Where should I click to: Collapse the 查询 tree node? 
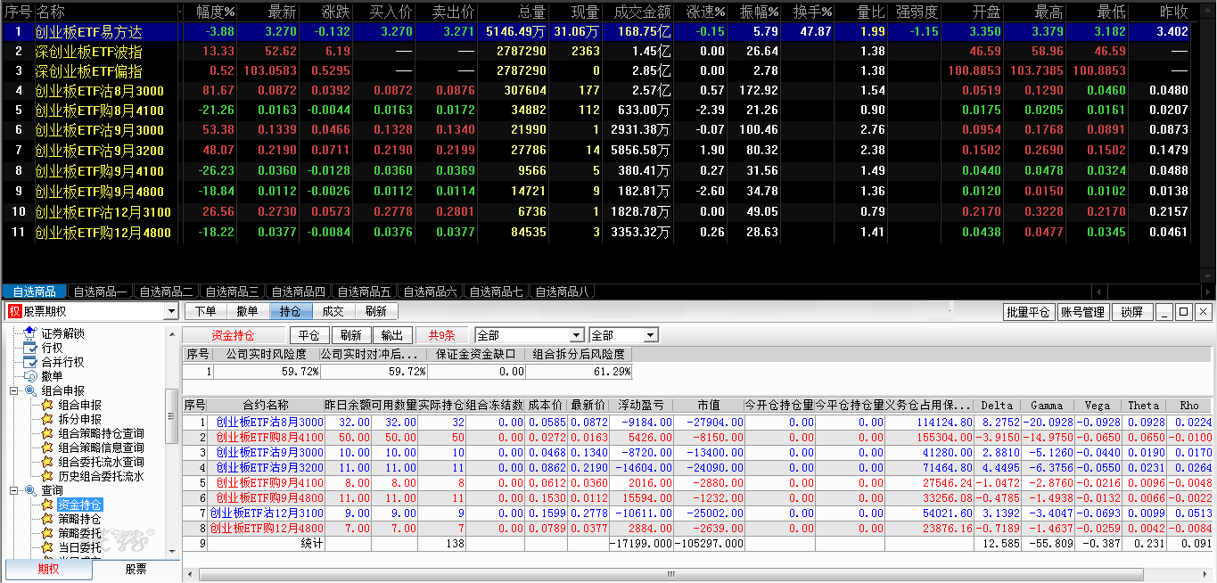click(13, 490)
